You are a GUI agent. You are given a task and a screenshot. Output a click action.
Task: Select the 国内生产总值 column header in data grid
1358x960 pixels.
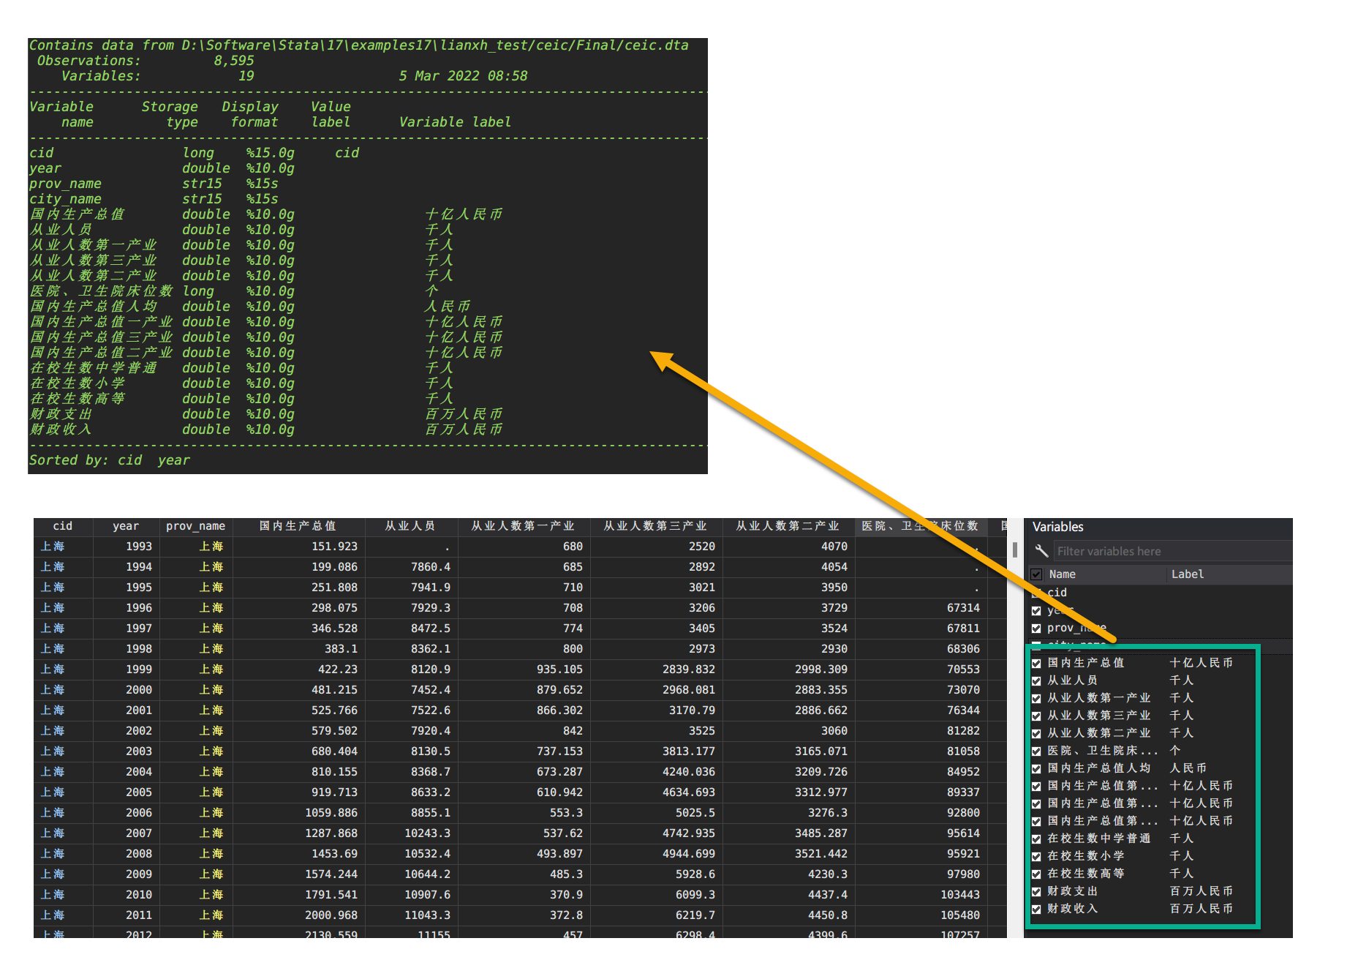pyautogui.click(x=298, y=526)
